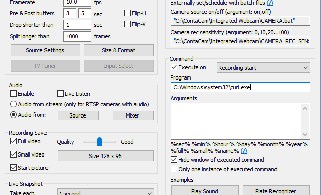Tick the Flip-V checkbox
The width and height of the screenshot is (321, 195).
[x=127, y=24]
